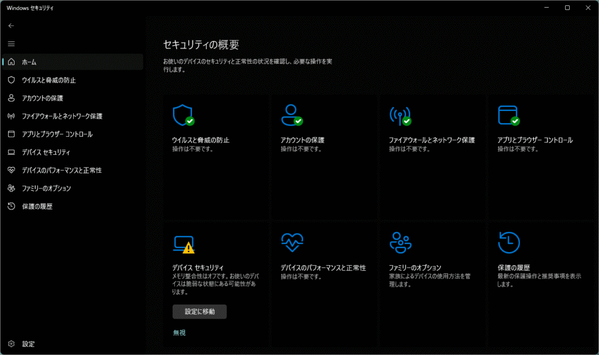Click the back arrow button
Viewport: 599px width, 355px height.
11,26
